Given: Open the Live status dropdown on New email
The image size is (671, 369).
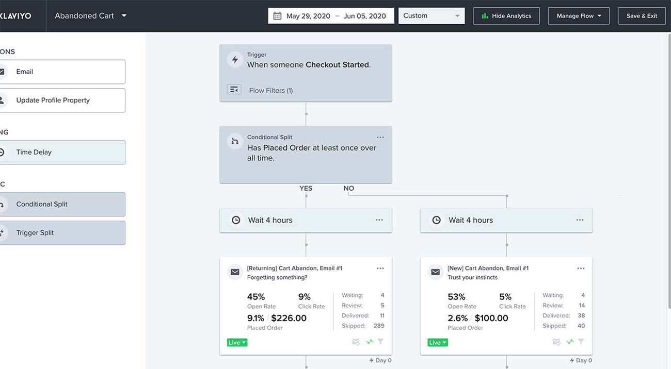Looking at the screenshot, I should [437, 342].
